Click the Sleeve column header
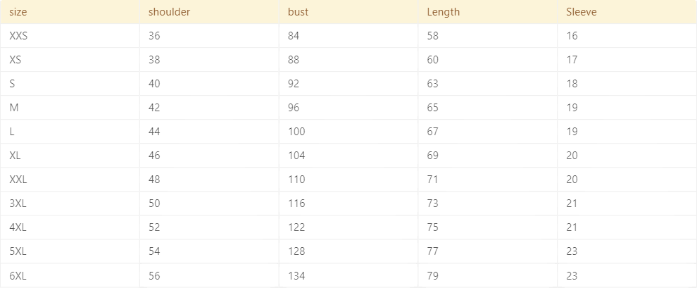 pos(582,12)
